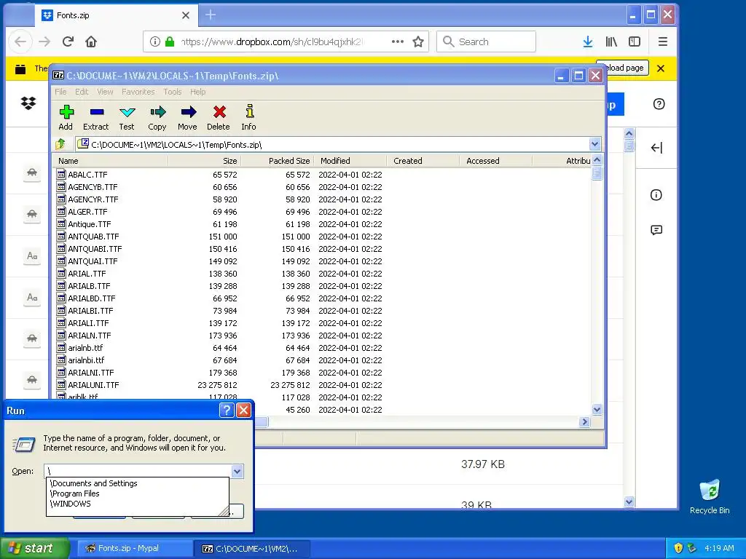Show site information icon in URL bar

coord(155,41)
